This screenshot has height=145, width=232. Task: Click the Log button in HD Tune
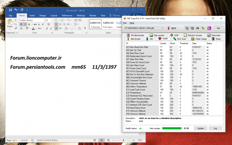click(x=215, y=128)
